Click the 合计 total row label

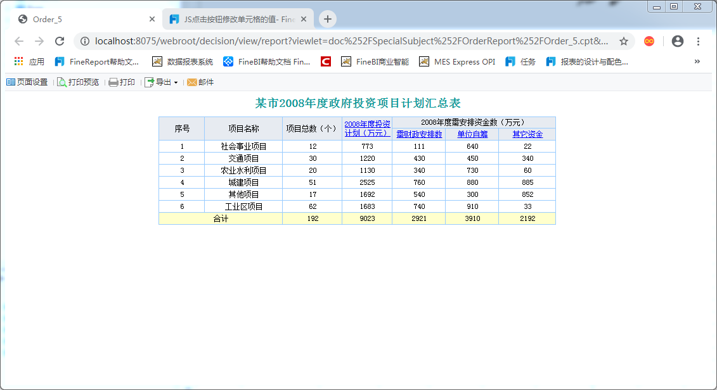point(221,219)
